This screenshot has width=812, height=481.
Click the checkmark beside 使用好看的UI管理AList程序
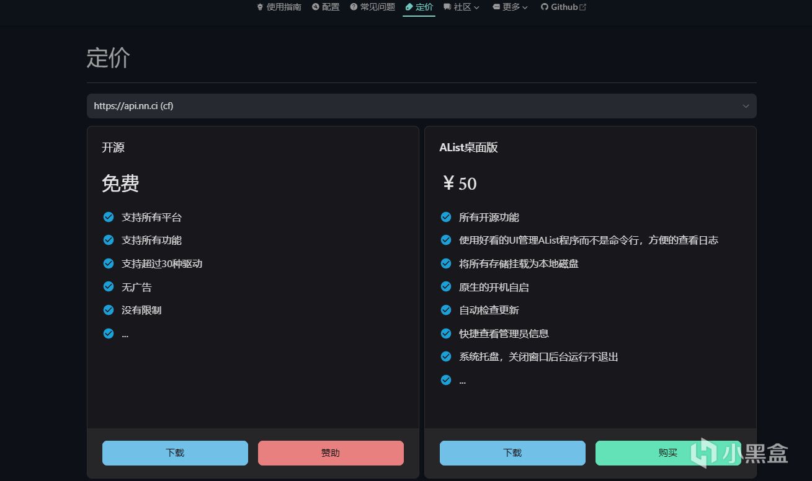(x=446, y=240)
